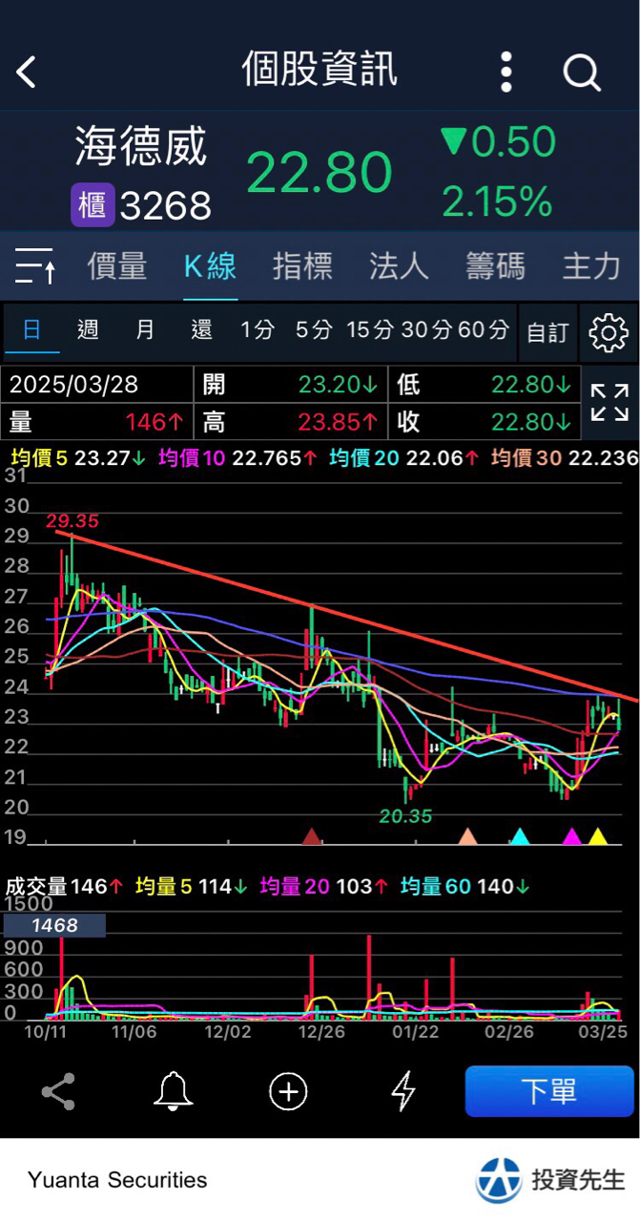Tap the 29.35 high label on chart

(72, 521)
